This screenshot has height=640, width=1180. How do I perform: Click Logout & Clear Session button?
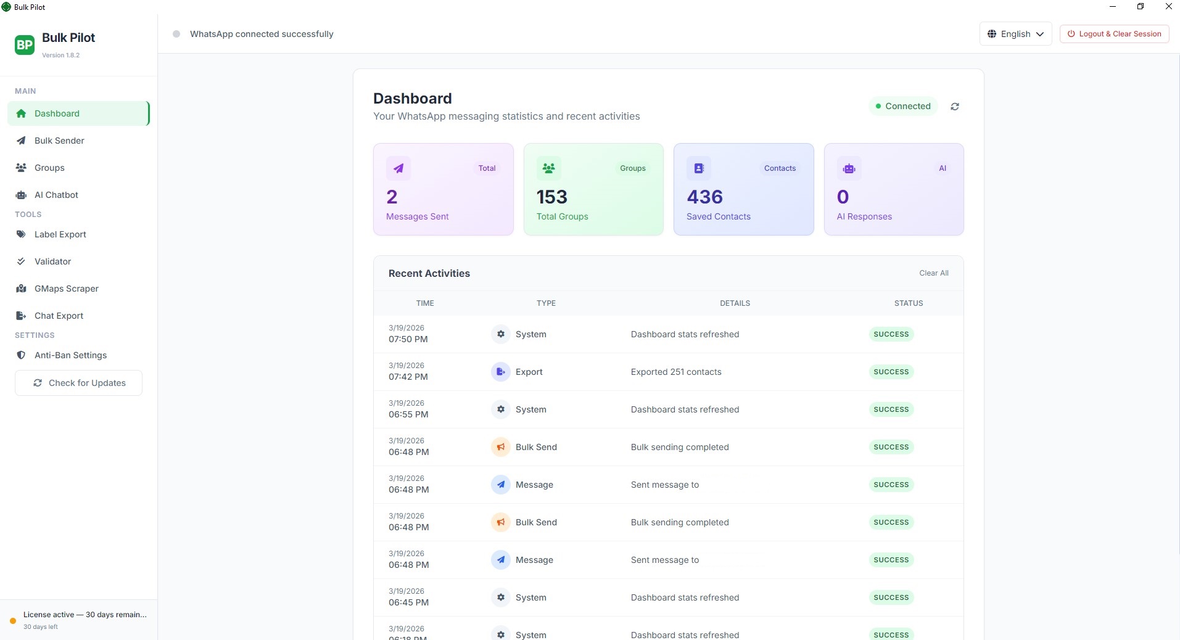(1114, 34)
